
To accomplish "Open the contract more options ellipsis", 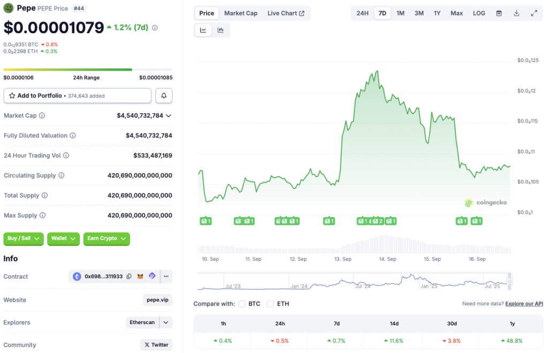I will click(166, 277).
